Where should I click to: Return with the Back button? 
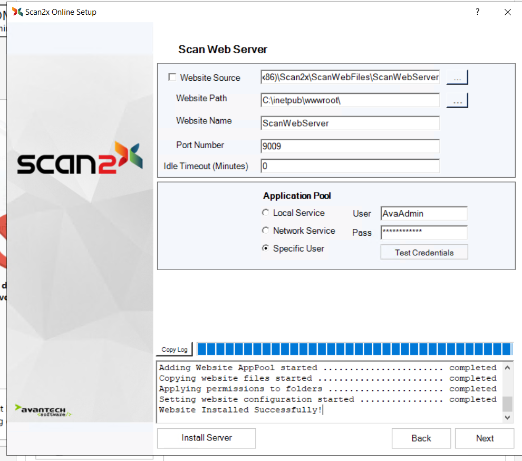[x=421, y=438]
